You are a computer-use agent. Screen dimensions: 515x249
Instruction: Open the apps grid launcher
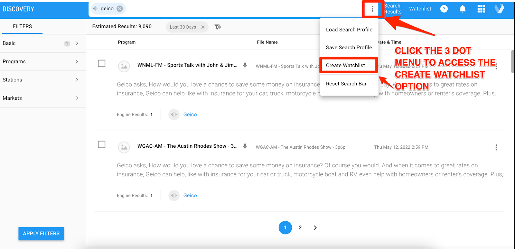coord(481,9)
